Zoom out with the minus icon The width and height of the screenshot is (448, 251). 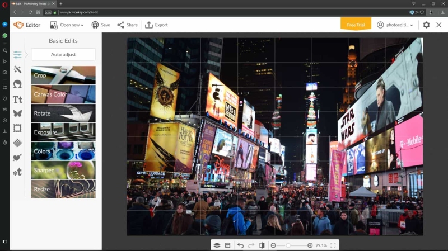273,245
